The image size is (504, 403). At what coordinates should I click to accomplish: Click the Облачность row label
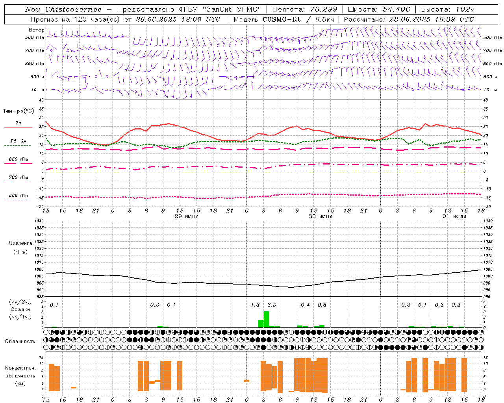(x=20, y=342)
